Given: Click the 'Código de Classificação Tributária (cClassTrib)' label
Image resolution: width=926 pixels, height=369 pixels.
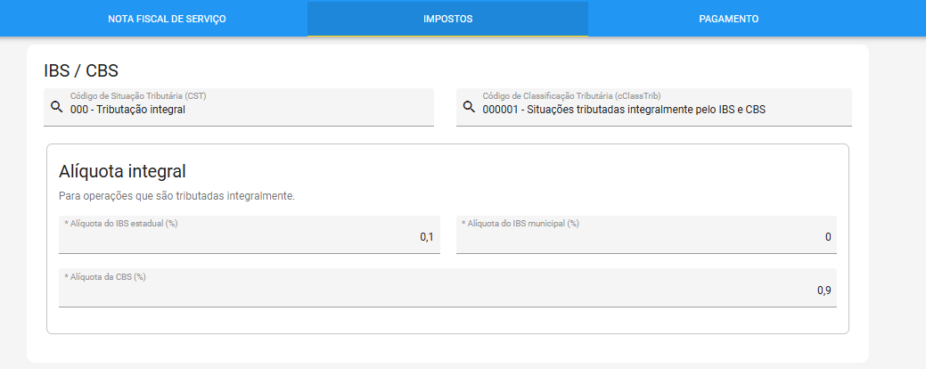Looking at the screenshot, I should [x=571, y=95].
